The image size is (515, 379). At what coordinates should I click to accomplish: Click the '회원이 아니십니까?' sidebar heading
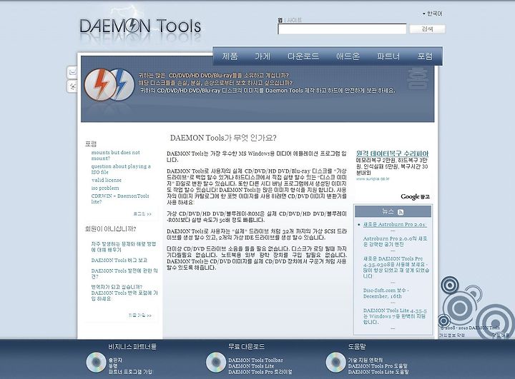click(110, 229)
